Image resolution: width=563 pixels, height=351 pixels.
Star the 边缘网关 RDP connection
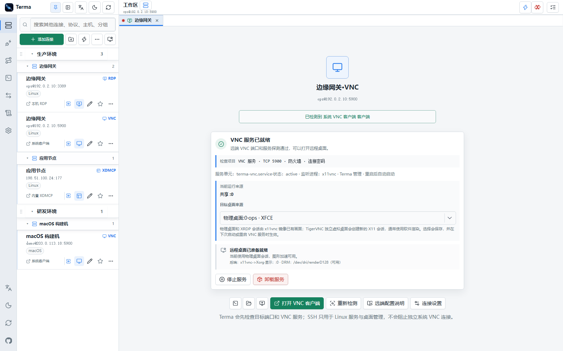coord(100,104)
